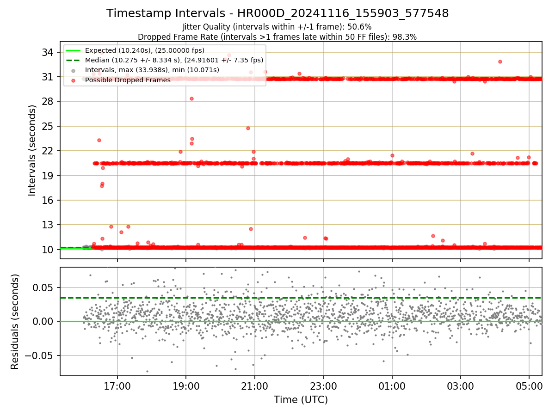
Task: Click the solid green zero line in residuals plot
Action: [x=301, y=321]
